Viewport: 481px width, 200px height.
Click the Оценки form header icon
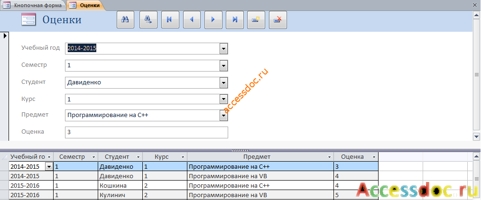click(x=28, y=20)
